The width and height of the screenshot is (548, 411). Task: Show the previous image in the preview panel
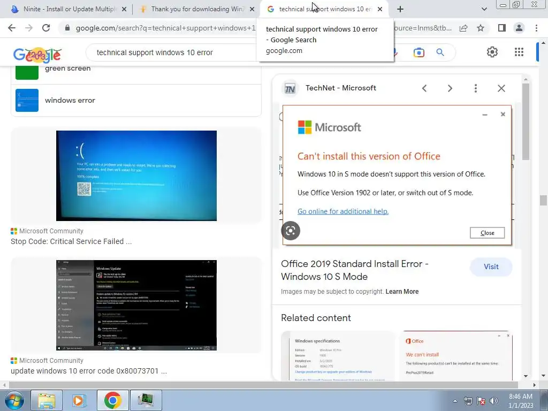point(424,88)
